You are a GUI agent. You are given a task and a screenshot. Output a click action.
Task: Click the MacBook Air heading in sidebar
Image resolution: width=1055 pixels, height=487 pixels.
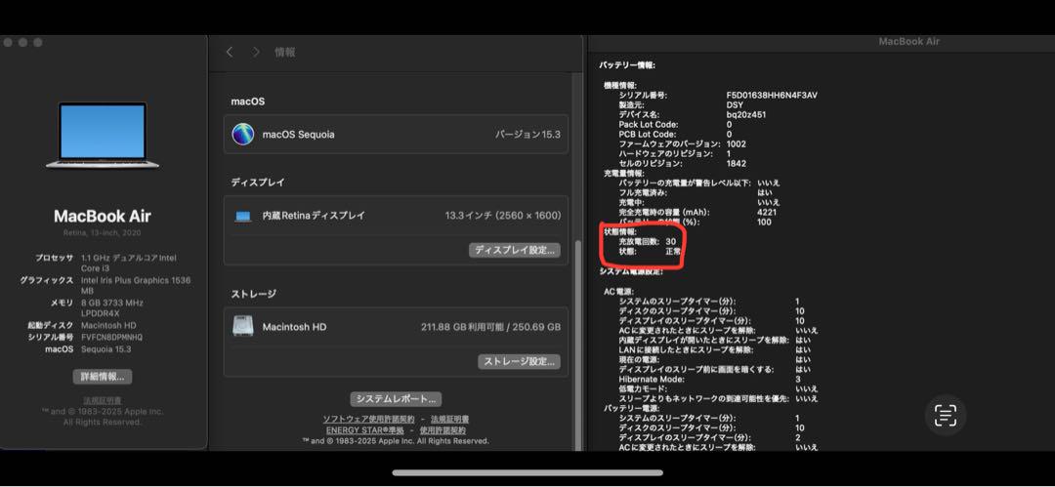(103, 216)
